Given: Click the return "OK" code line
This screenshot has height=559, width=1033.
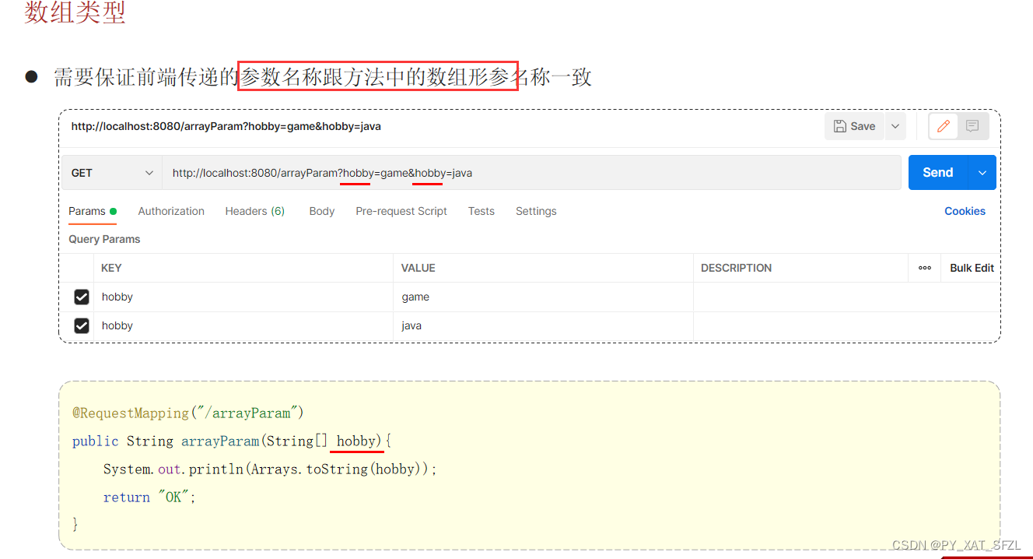Looking at the screenshot, I should click(149, 497).
